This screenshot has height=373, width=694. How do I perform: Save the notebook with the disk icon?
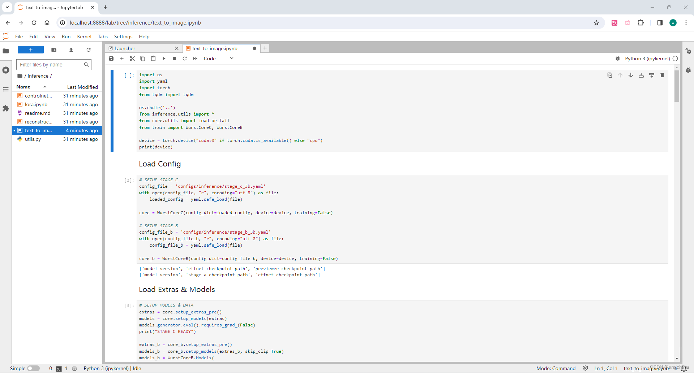(x=111, y=58)
